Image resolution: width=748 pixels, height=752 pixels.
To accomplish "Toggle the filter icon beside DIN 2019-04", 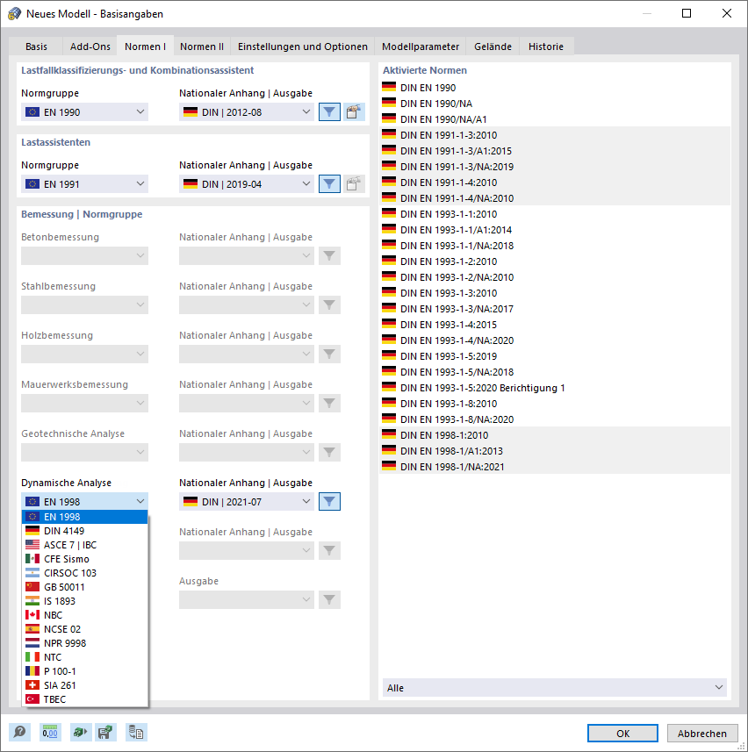I will pos(329,183).
